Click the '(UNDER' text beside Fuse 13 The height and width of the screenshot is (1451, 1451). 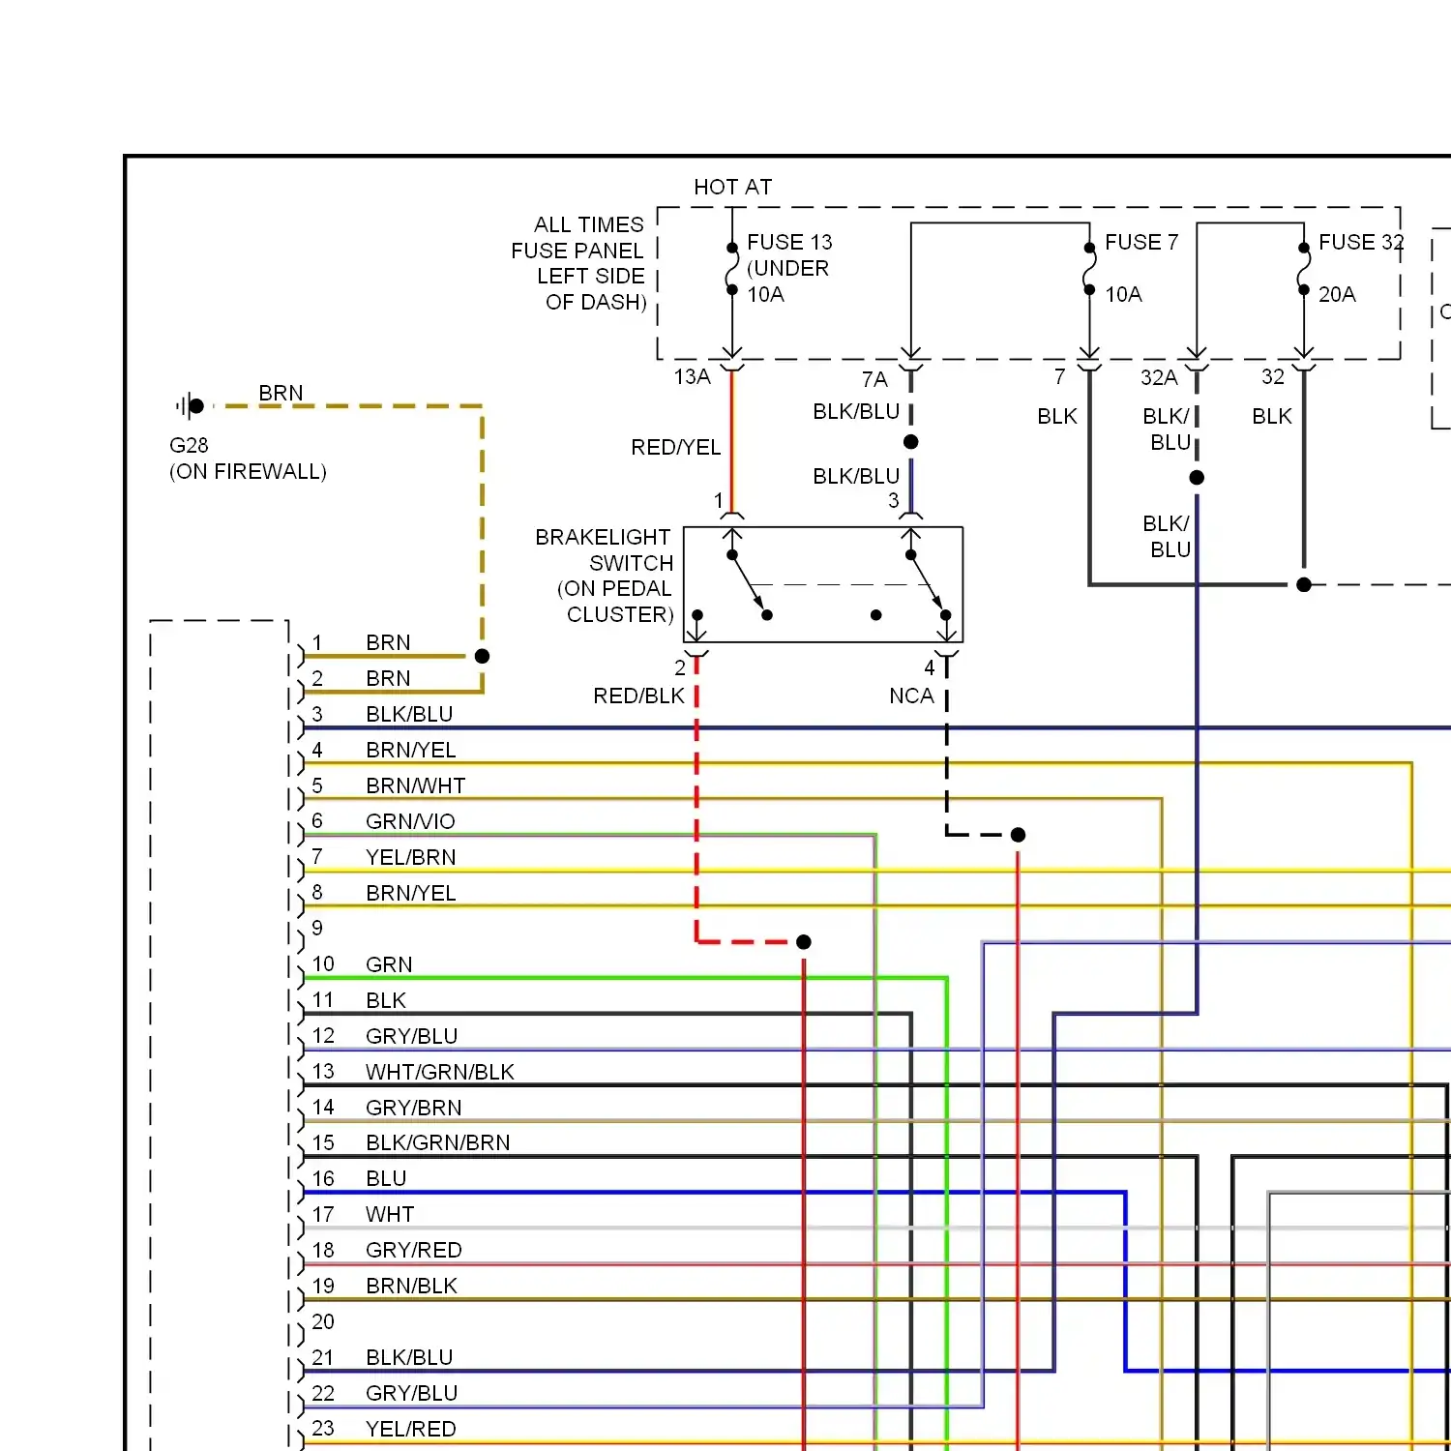(787, 268)
